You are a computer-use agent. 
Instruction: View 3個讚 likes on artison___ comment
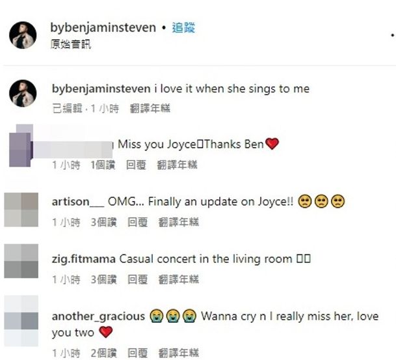(103, 222)
